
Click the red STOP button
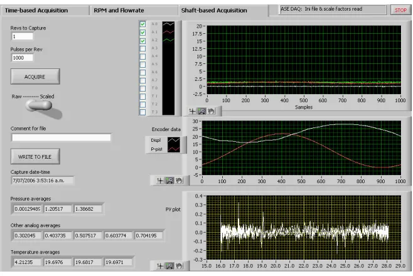coord(400,10)
